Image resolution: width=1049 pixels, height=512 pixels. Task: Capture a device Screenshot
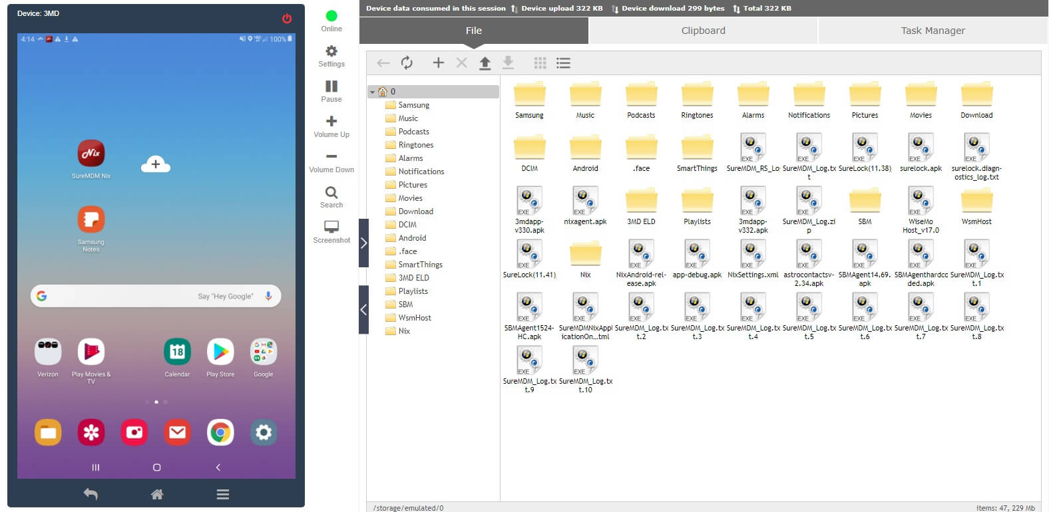pos(331,232)
